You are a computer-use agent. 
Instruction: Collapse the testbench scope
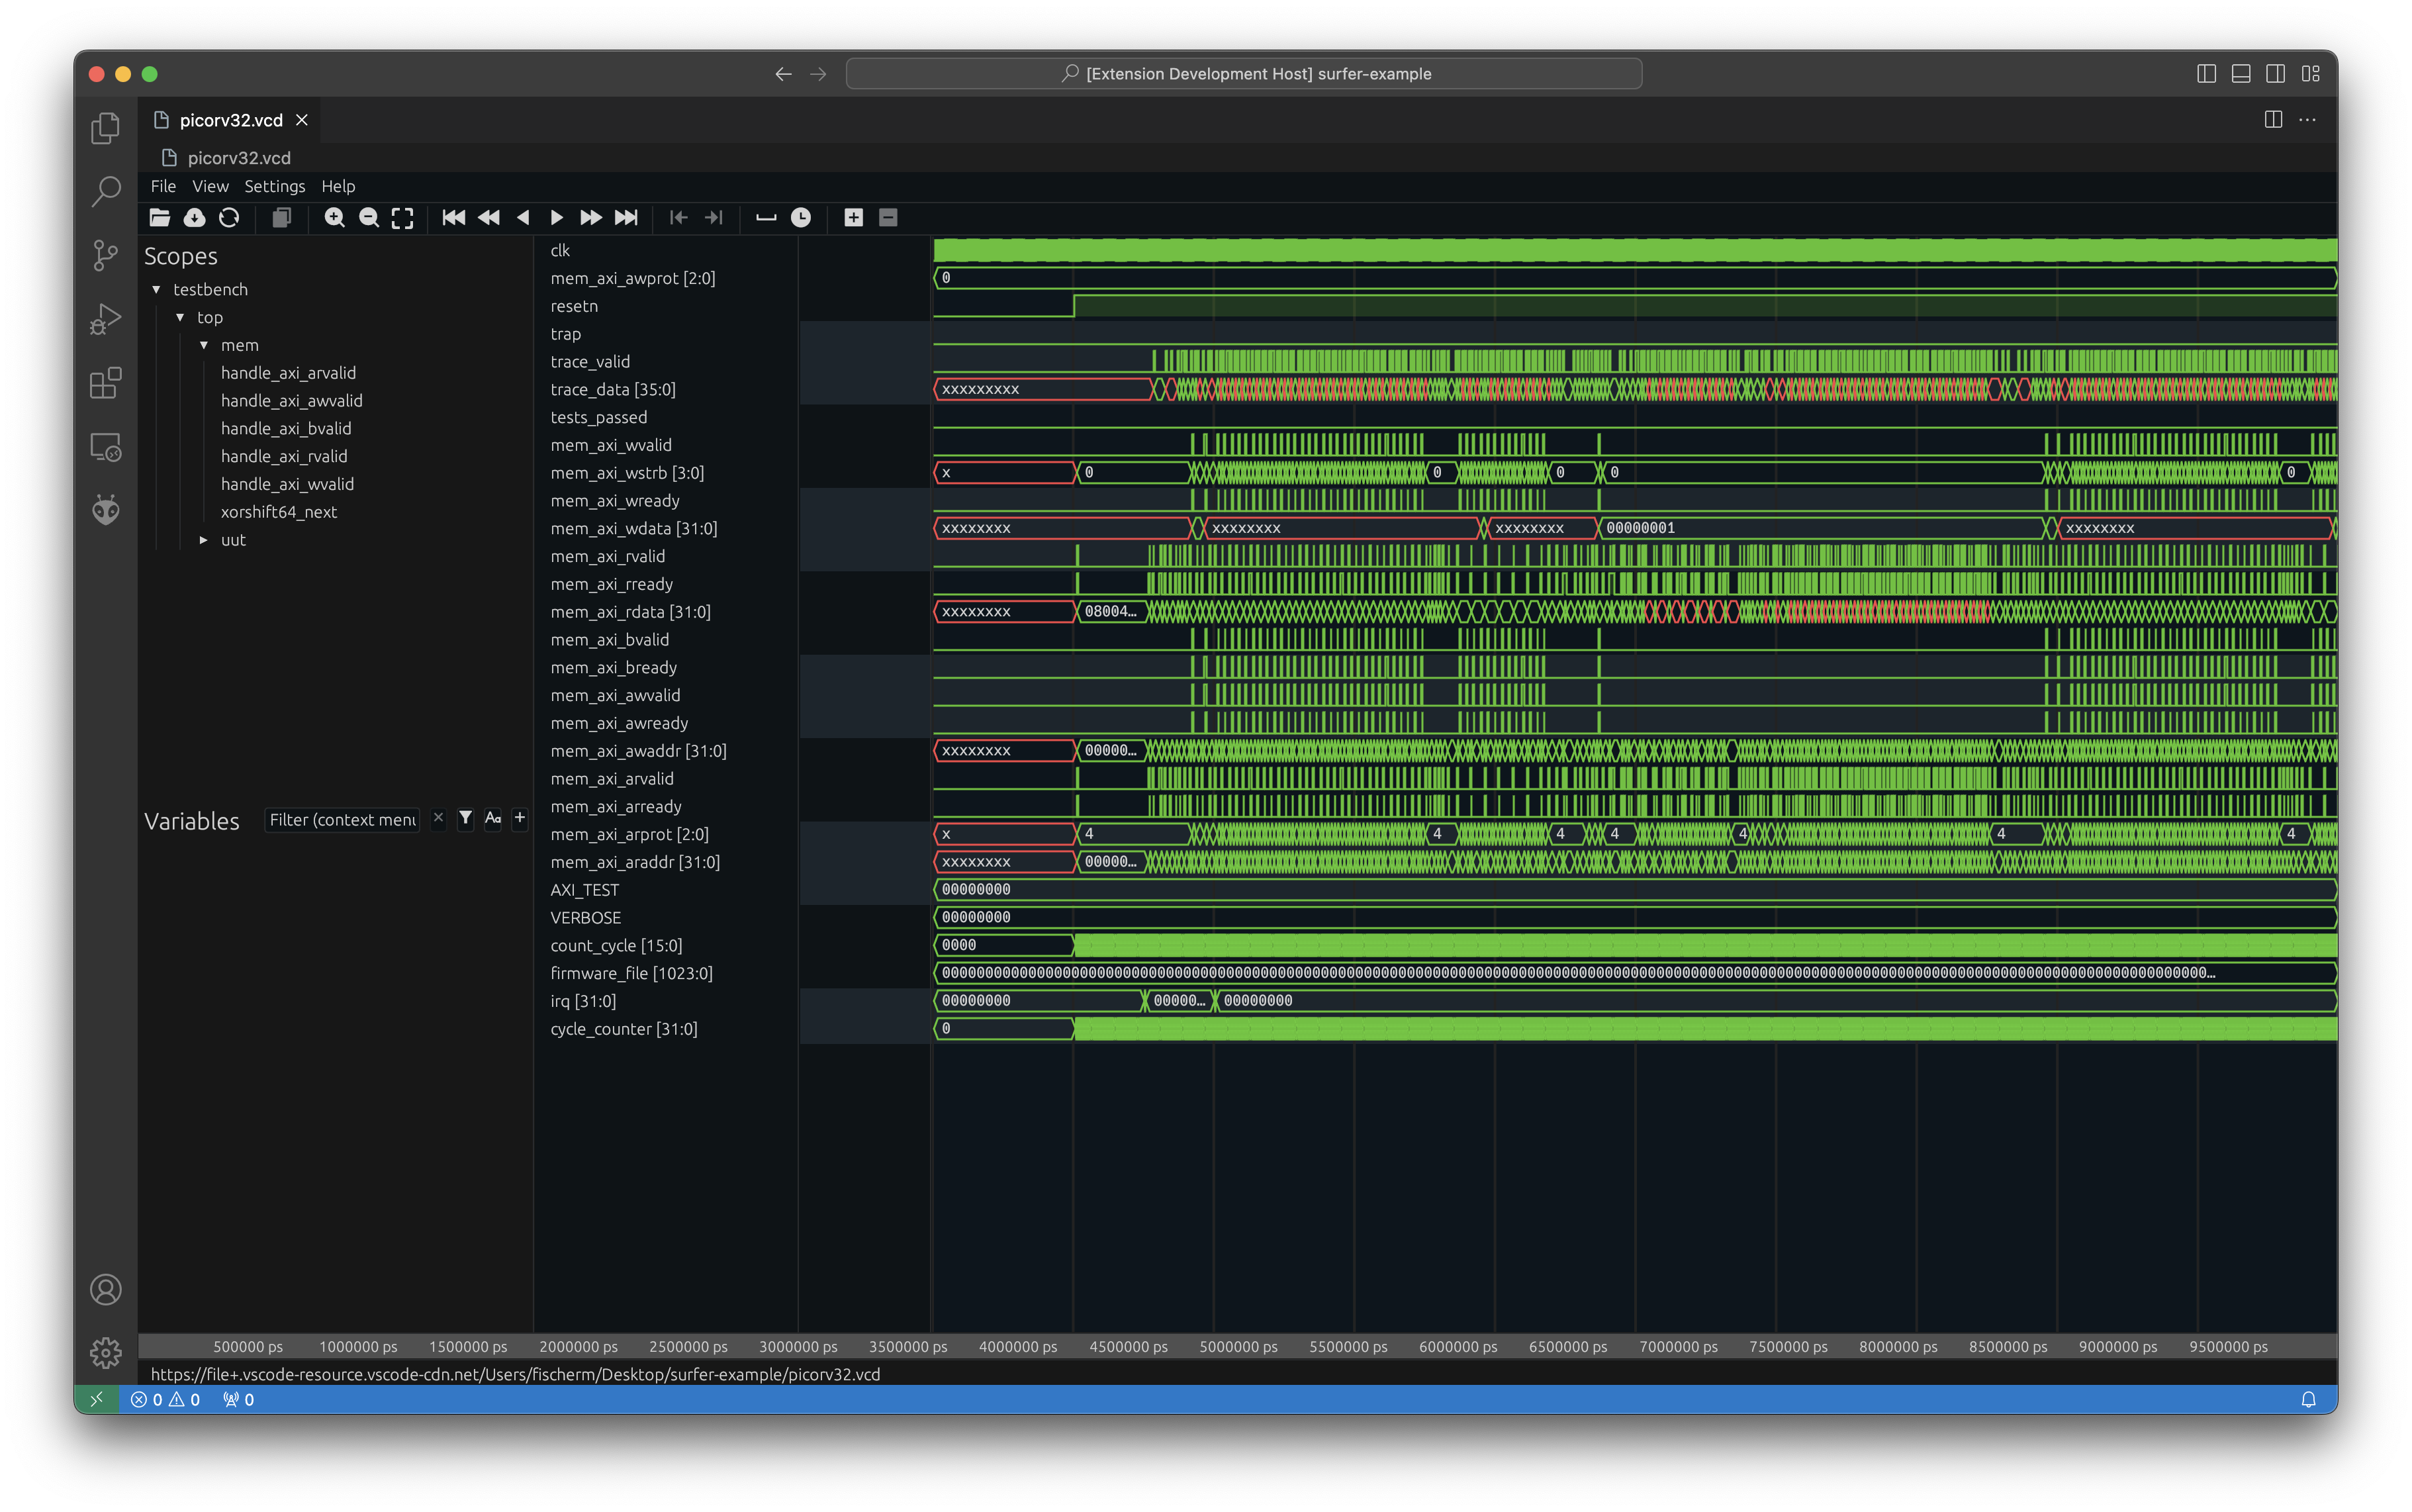pyautogui.click(x=157, y=289)
